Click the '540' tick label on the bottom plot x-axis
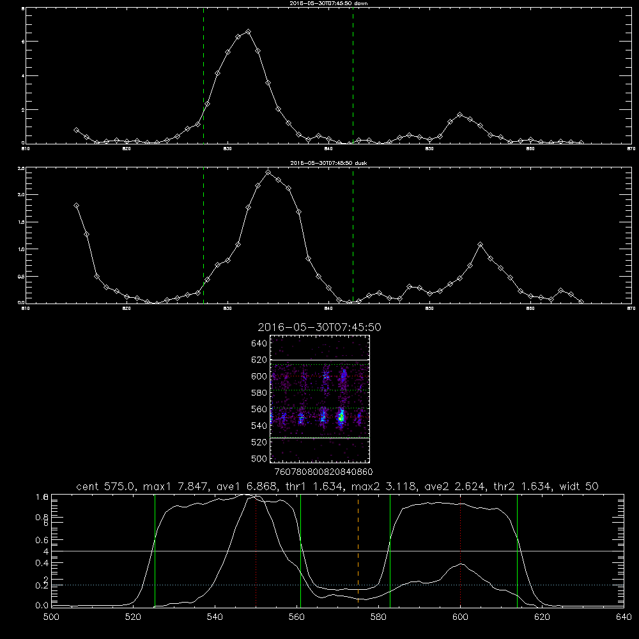The width and height of the screenshot is (639, 639). click(x=215, y=617)
